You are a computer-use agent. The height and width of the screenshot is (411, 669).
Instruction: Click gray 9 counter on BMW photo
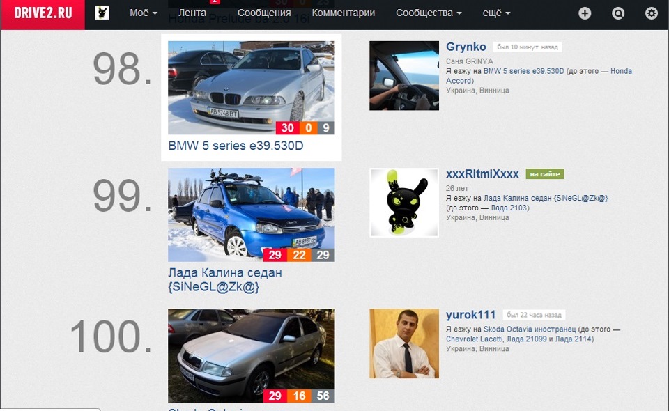pos(326,128)
